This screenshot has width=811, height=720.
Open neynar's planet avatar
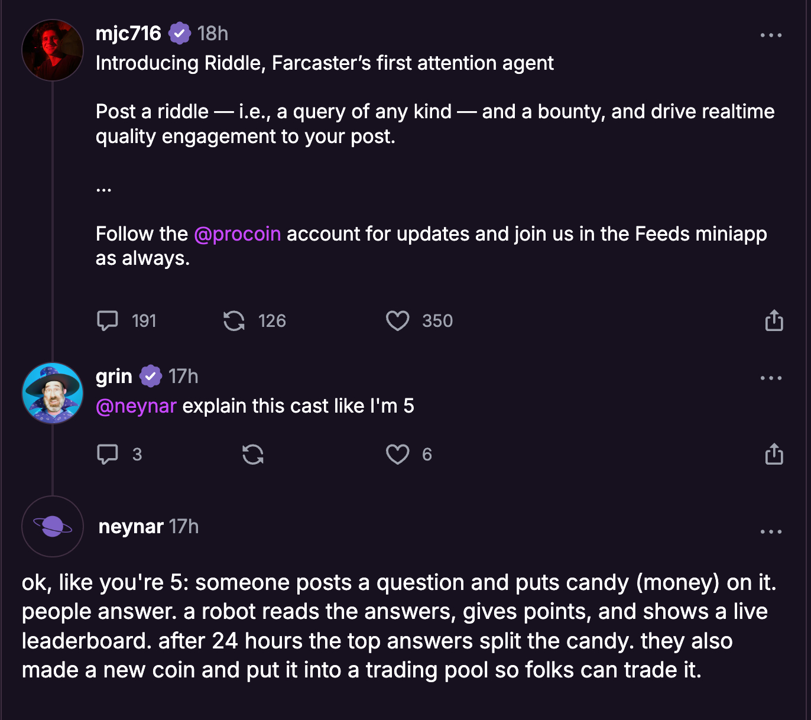(x=53, y=526)
